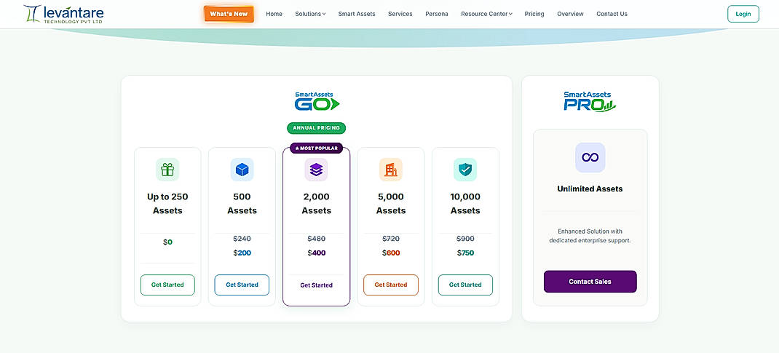The height and width of the screenshot is (353, 779).
Task: Open the Contact Us page
Action: 612,14
